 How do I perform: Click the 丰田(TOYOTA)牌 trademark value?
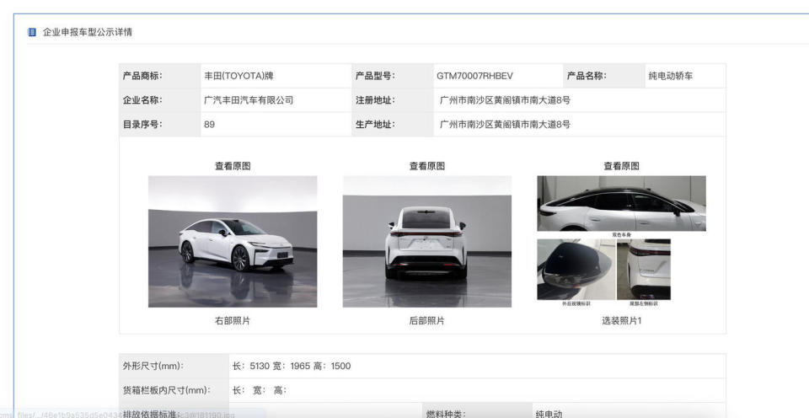(238, 76)
